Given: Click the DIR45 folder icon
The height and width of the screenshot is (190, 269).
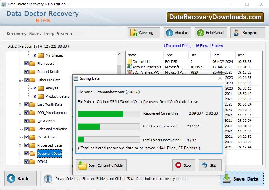Looking at the screenshot, I should (32, 162).
